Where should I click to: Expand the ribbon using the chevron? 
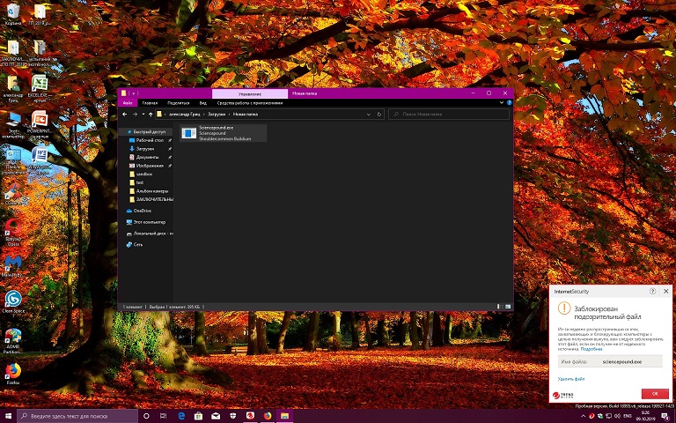tap(502, 103)
